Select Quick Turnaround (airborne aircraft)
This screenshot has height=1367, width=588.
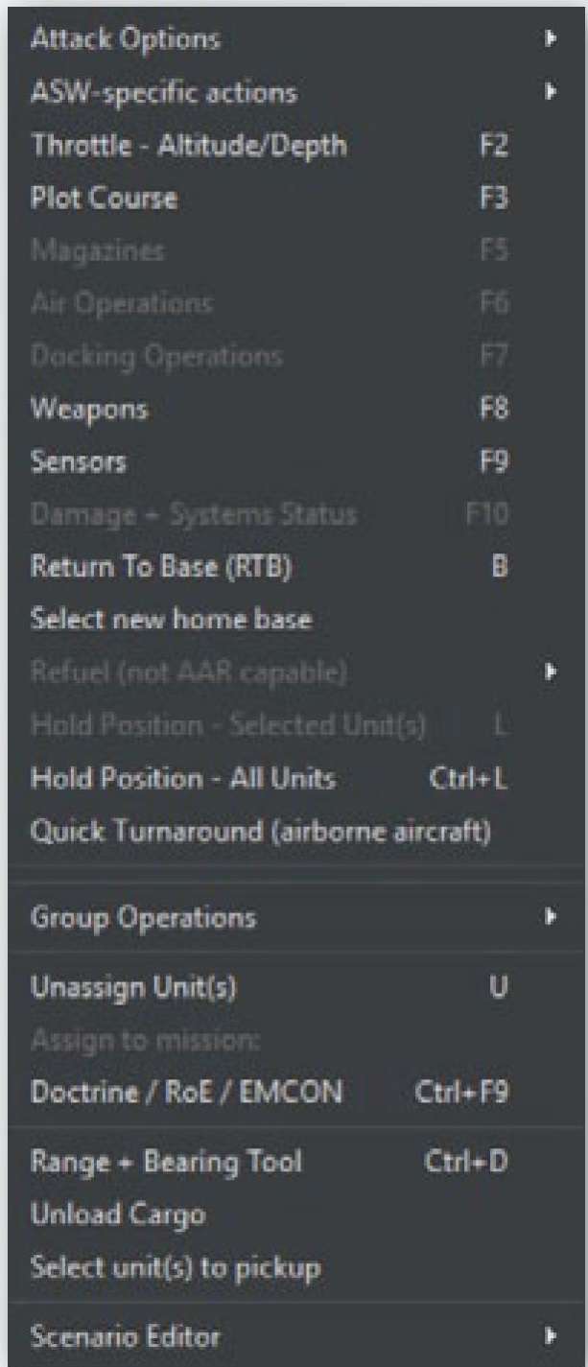(x=261, y=831)
